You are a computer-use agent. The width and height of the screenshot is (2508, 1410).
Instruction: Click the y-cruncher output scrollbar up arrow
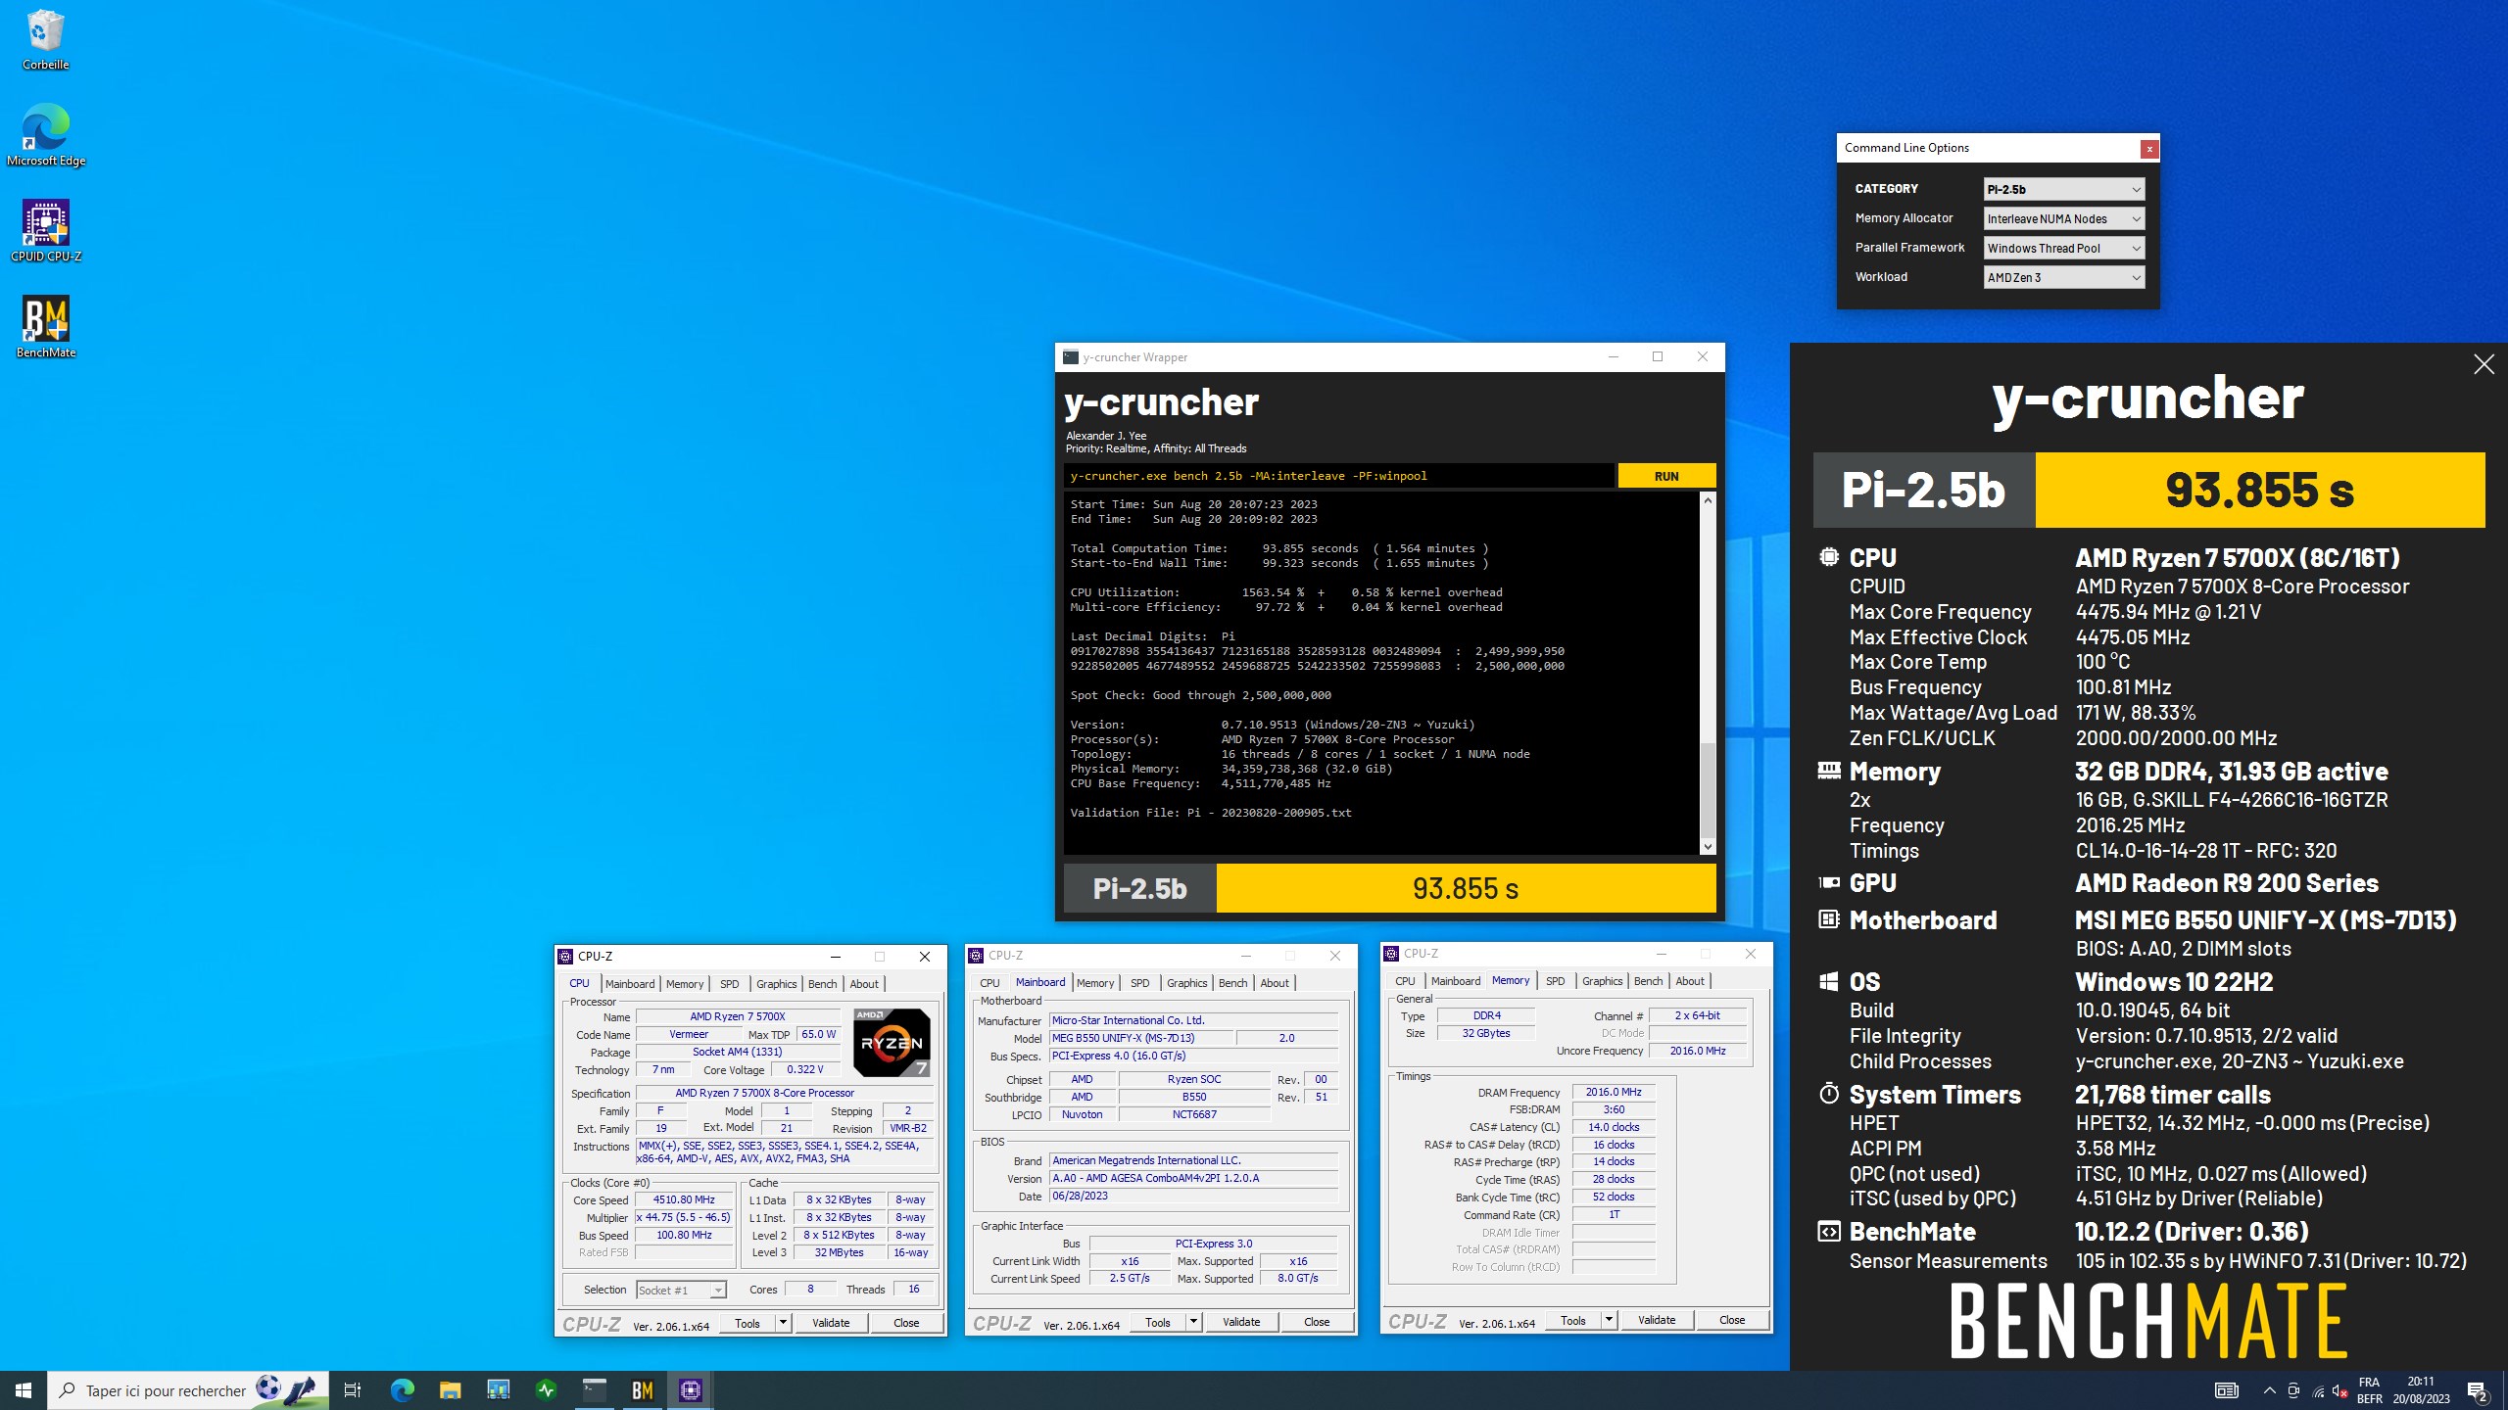(x=1708, y=500)
